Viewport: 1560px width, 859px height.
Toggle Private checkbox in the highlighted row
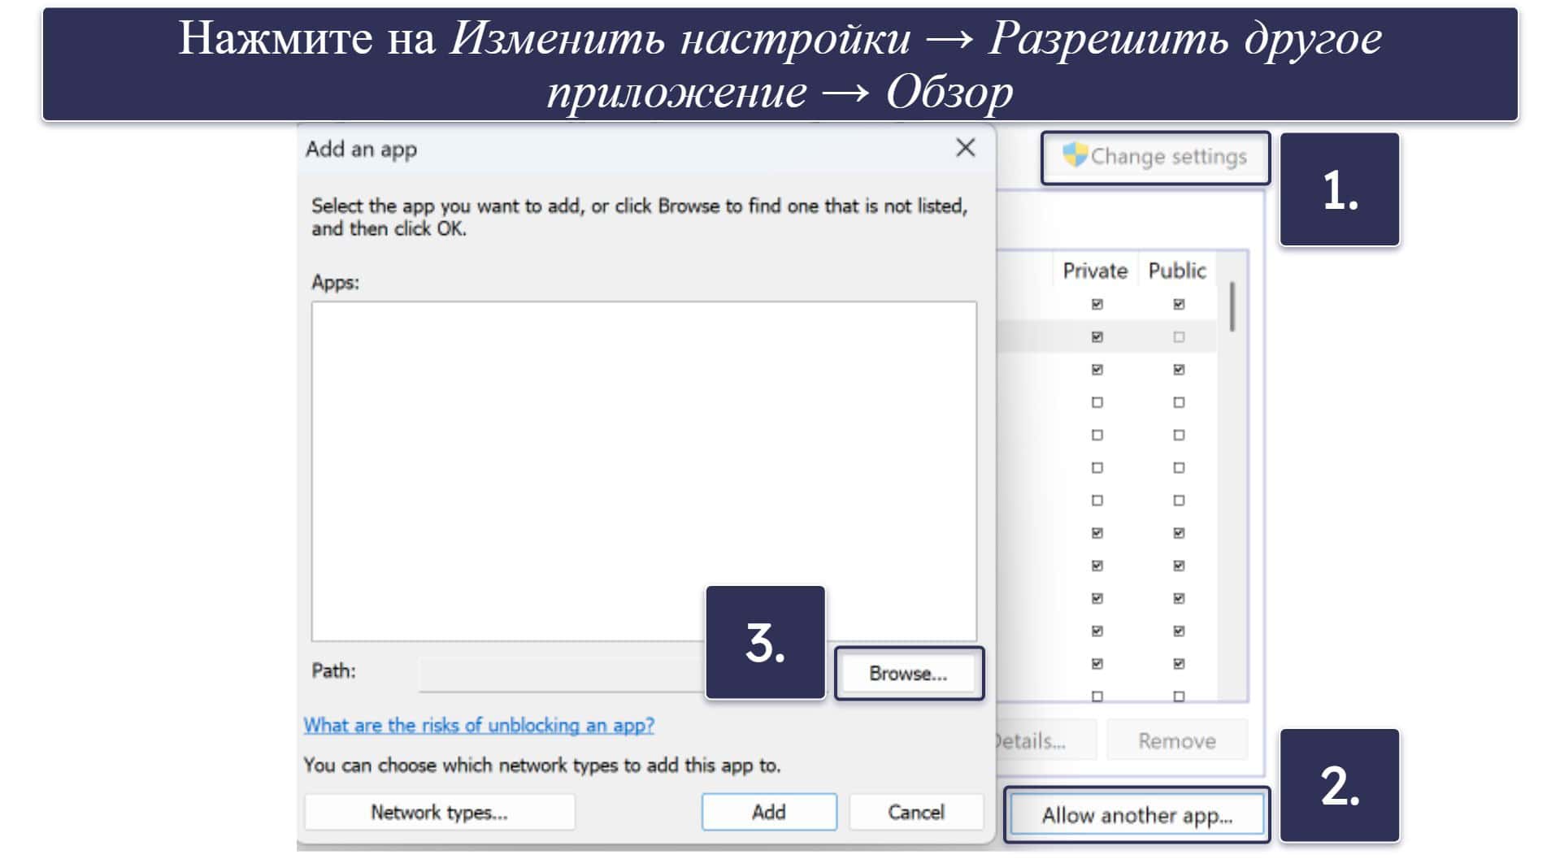(1097, 336)
